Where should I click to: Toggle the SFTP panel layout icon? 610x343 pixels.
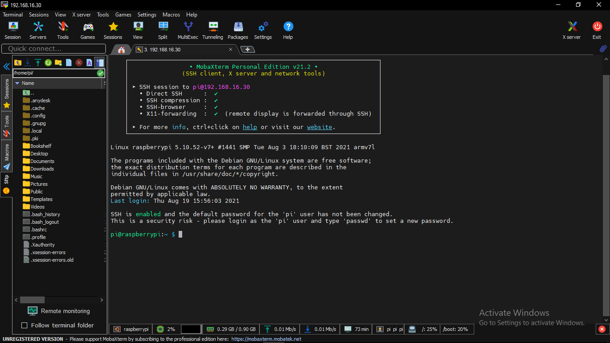(x=100, y=63)
